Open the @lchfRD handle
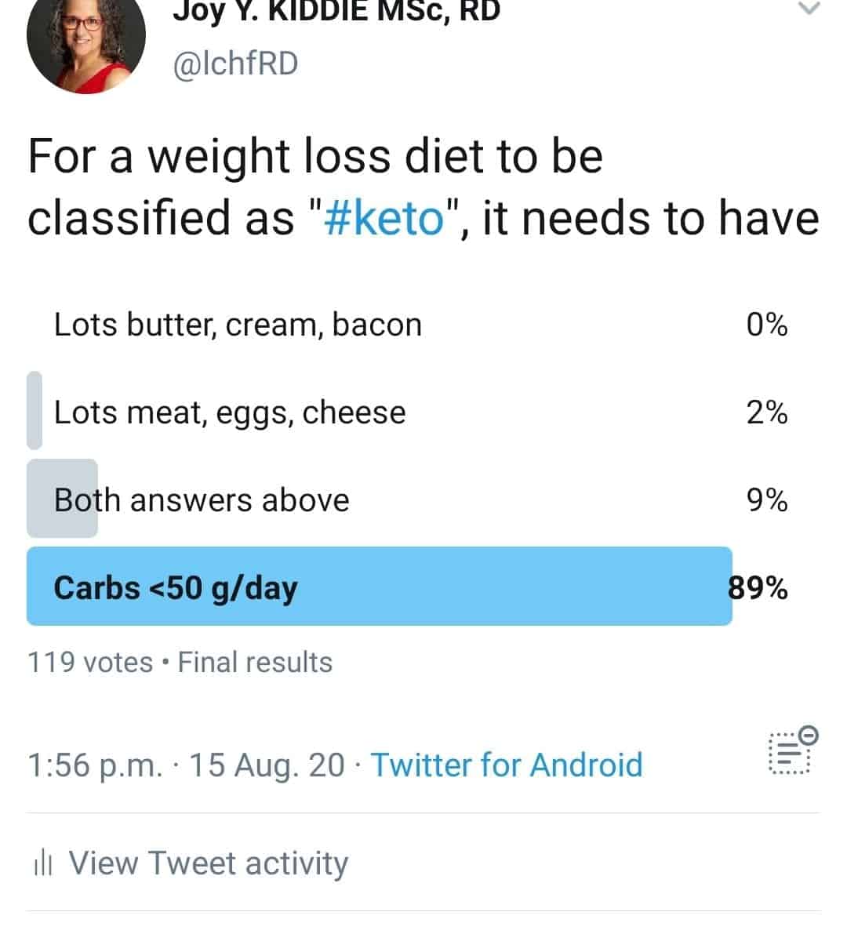The width and height of the screenshot is (847, 941). coord(235,64)
